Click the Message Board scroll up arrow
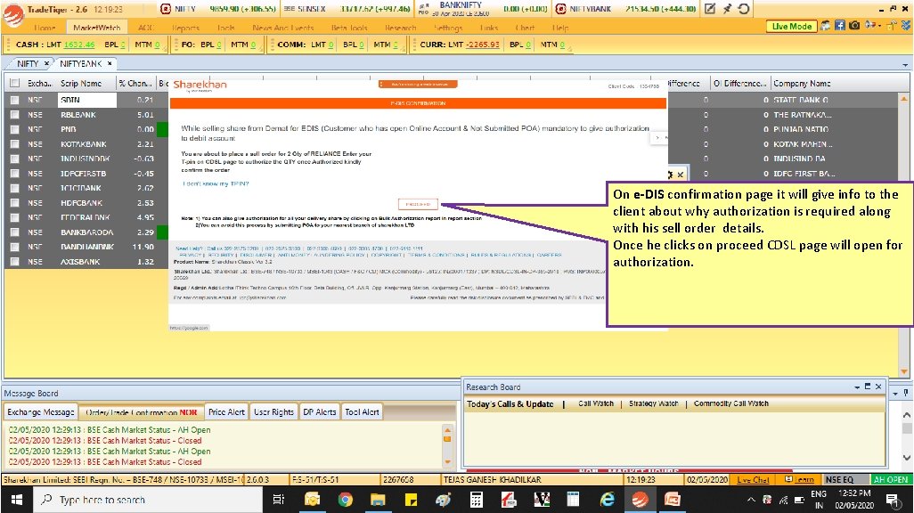 coord(448,430)
